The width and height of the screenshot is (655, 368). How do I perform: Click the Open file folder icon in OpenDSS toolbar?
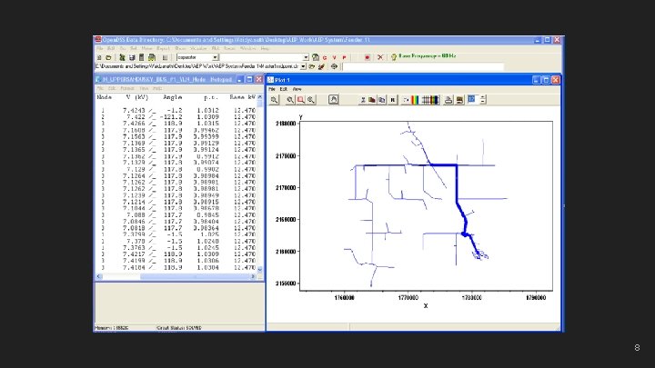(108, 57)
